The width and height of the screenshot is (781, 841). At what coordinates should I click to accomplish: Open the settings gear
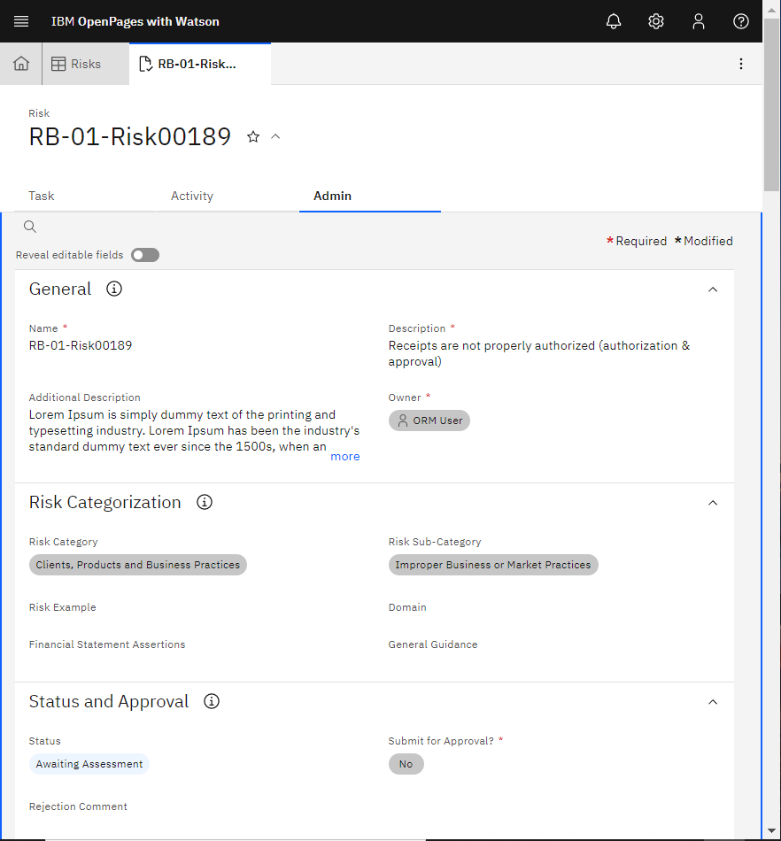tap(656, 20)
